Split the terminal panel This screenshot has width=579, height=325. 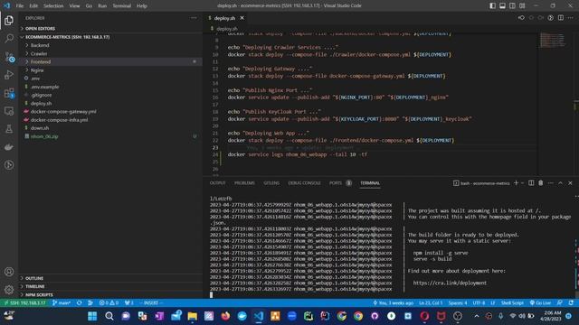pos(531,183)
